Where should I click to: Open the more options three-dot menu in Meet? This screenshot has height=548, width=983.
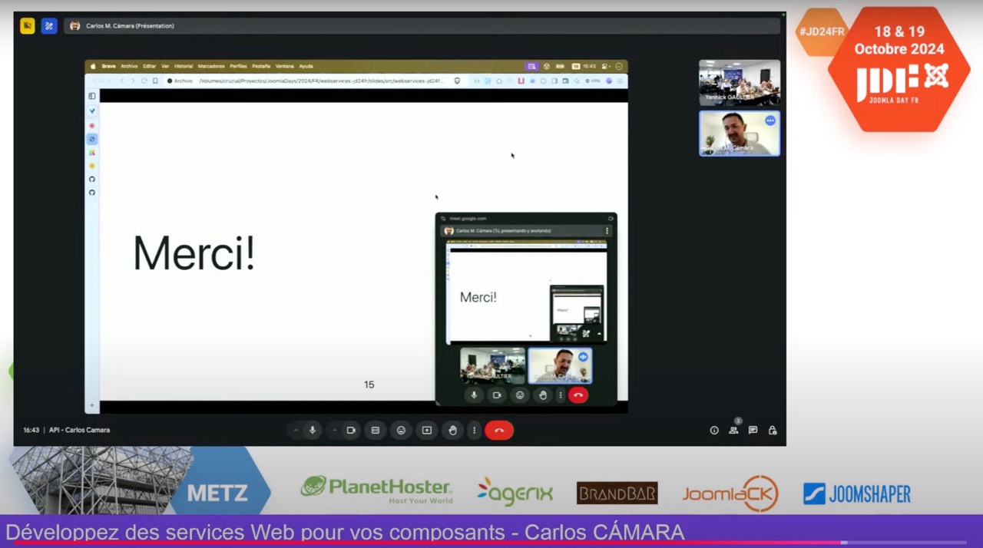pyautogui.click(x=474, y=430)
